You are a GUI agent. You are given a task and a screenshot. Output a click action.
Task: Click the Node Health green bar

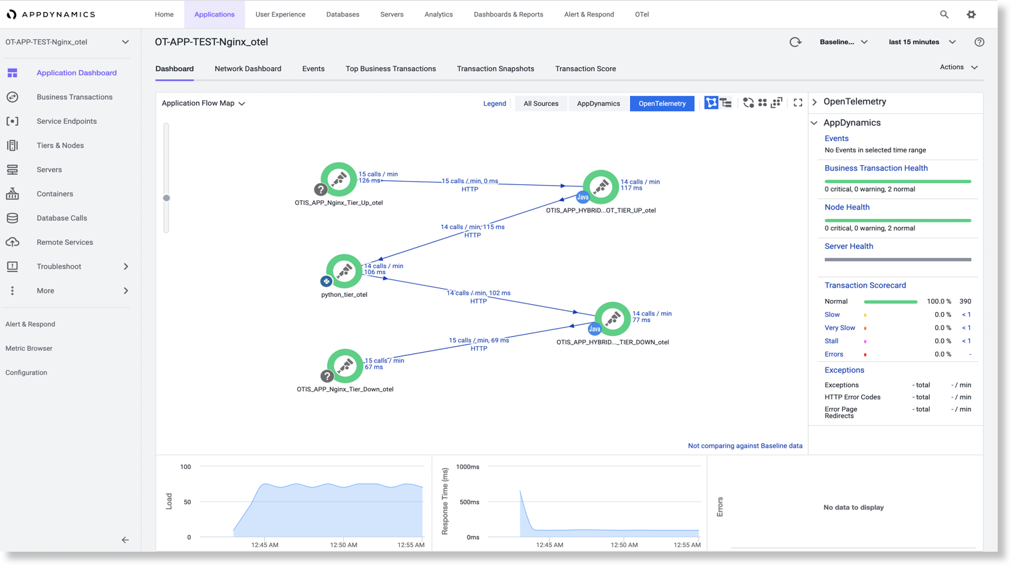(x=898, y=220)
